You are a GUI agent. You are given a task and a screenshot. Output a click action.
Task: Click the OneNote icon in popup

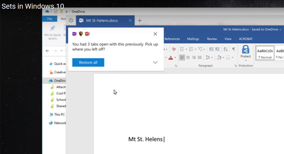coord(74,34)
